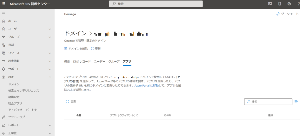
Task: Expand the サポート menu chevron
Action: [50, 69]
